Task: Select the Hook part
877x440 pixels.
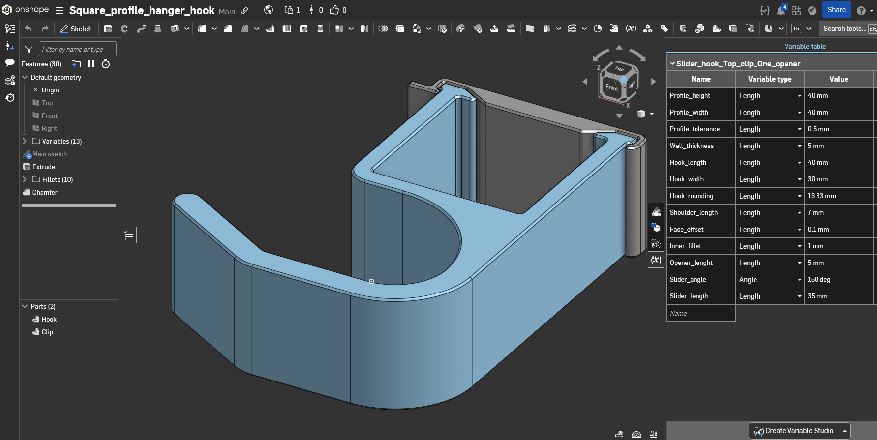Action: pyautogui.click(x=49, y=319)
